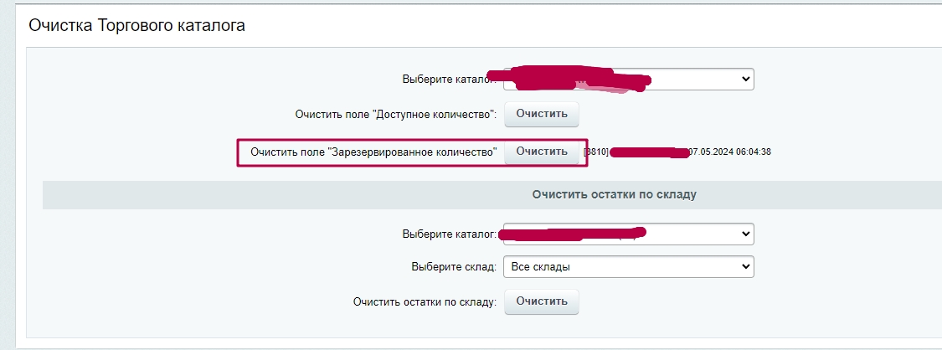Click the label 'Очистить поле "Доступное количество"'
Screen dimensions: 942x350
[x=396, y=114]
